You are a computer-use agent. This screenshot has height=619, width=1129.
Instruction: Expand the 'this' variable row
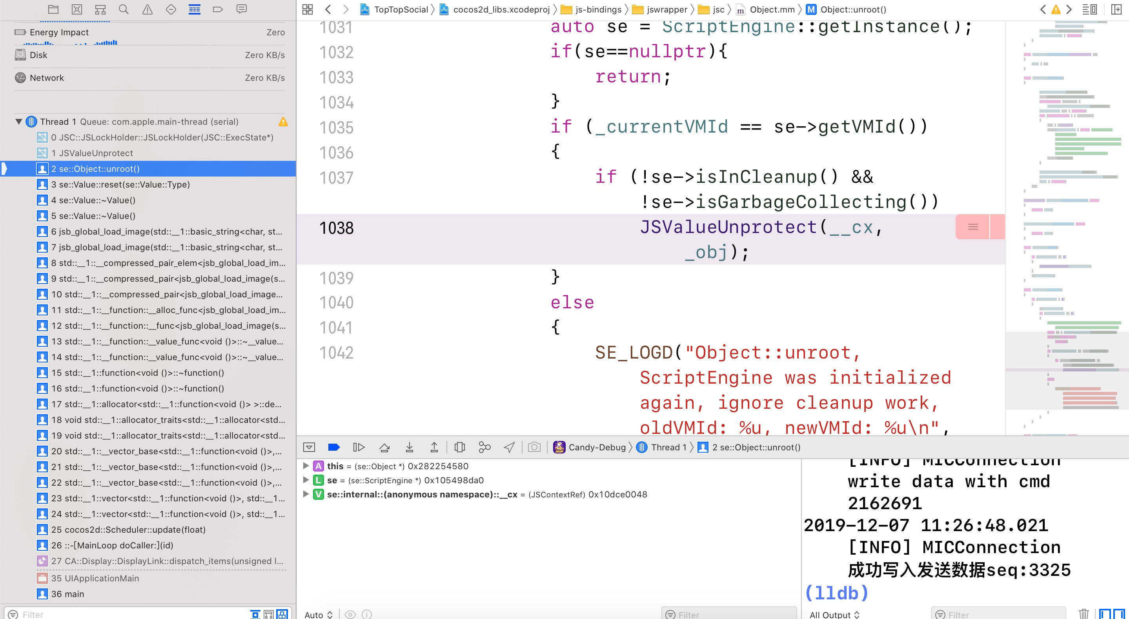(306, 466)
